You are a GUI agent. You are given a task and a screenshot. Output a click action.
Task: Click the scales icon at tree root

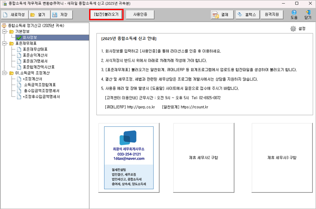[x=4, y=26]
